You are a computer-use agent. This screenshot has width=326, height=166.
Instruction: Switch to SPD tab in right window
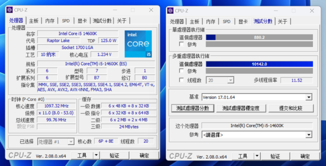coord(227,22)
